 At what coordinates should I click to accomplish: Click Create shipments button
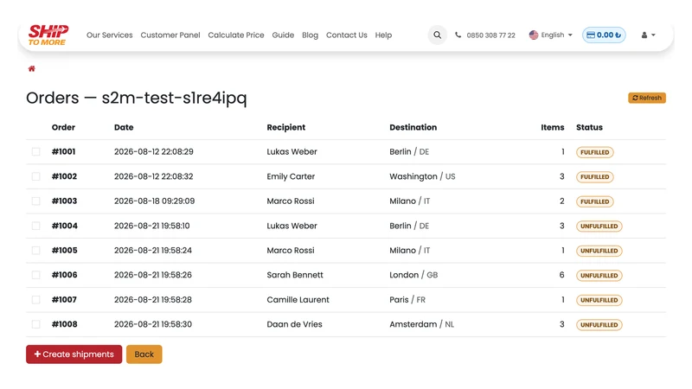pos(74,354)
